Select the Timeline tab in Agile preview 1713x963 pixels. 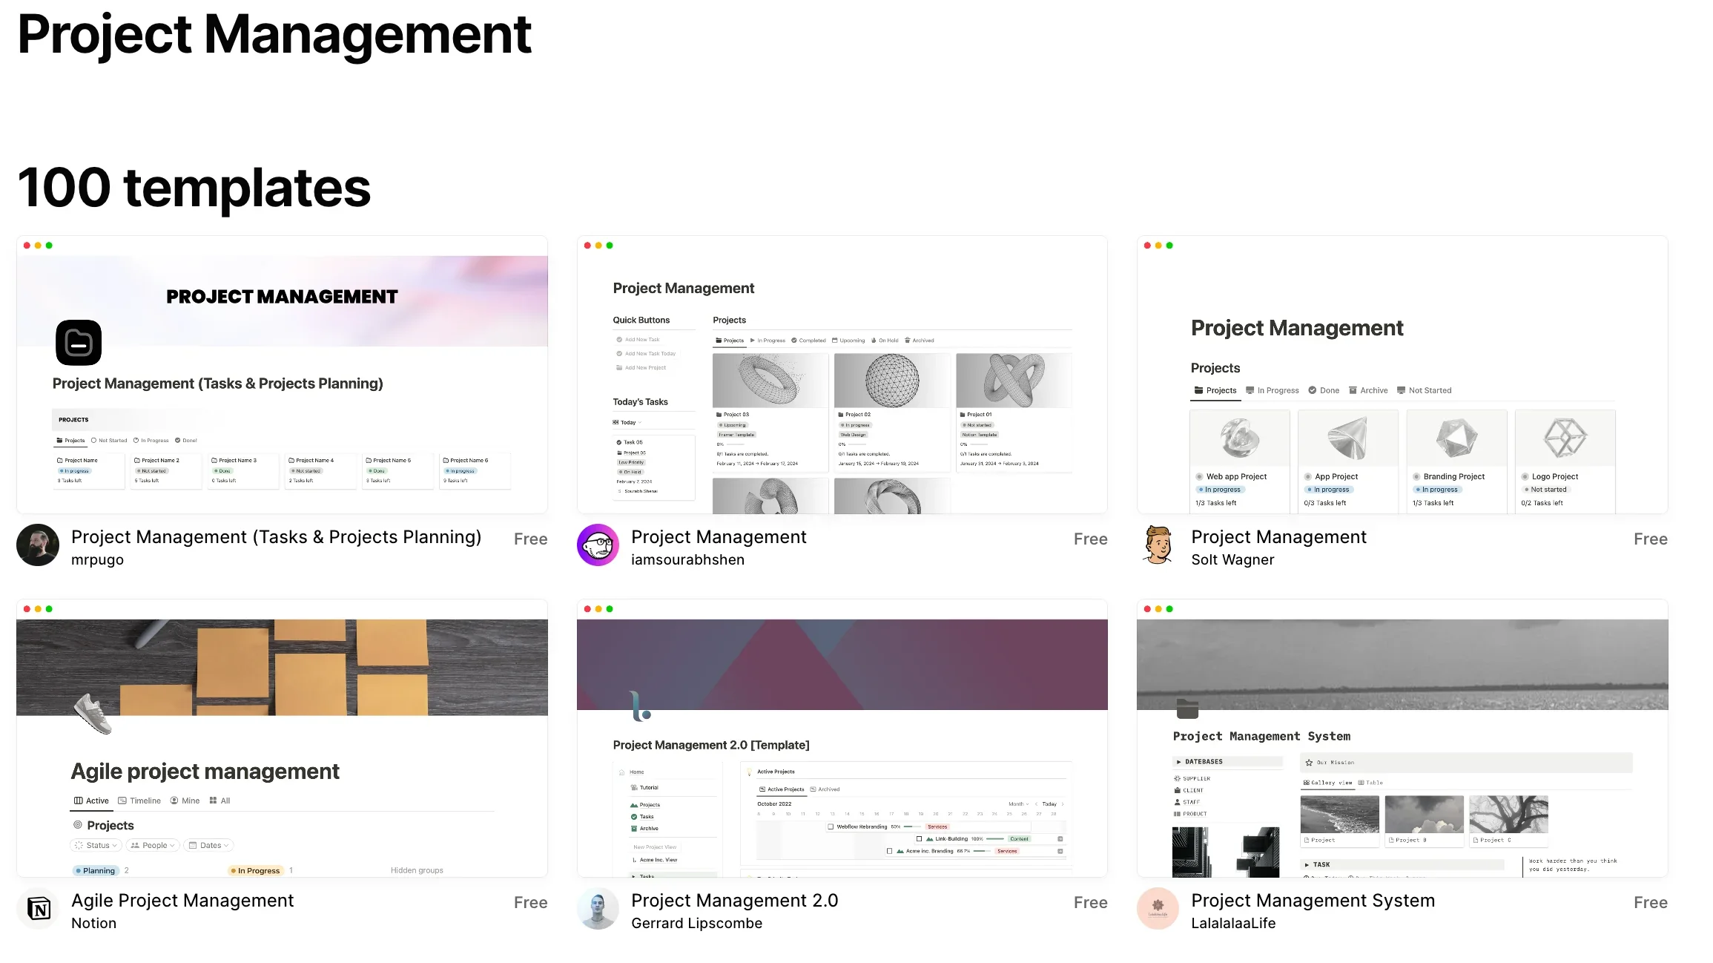139,801
